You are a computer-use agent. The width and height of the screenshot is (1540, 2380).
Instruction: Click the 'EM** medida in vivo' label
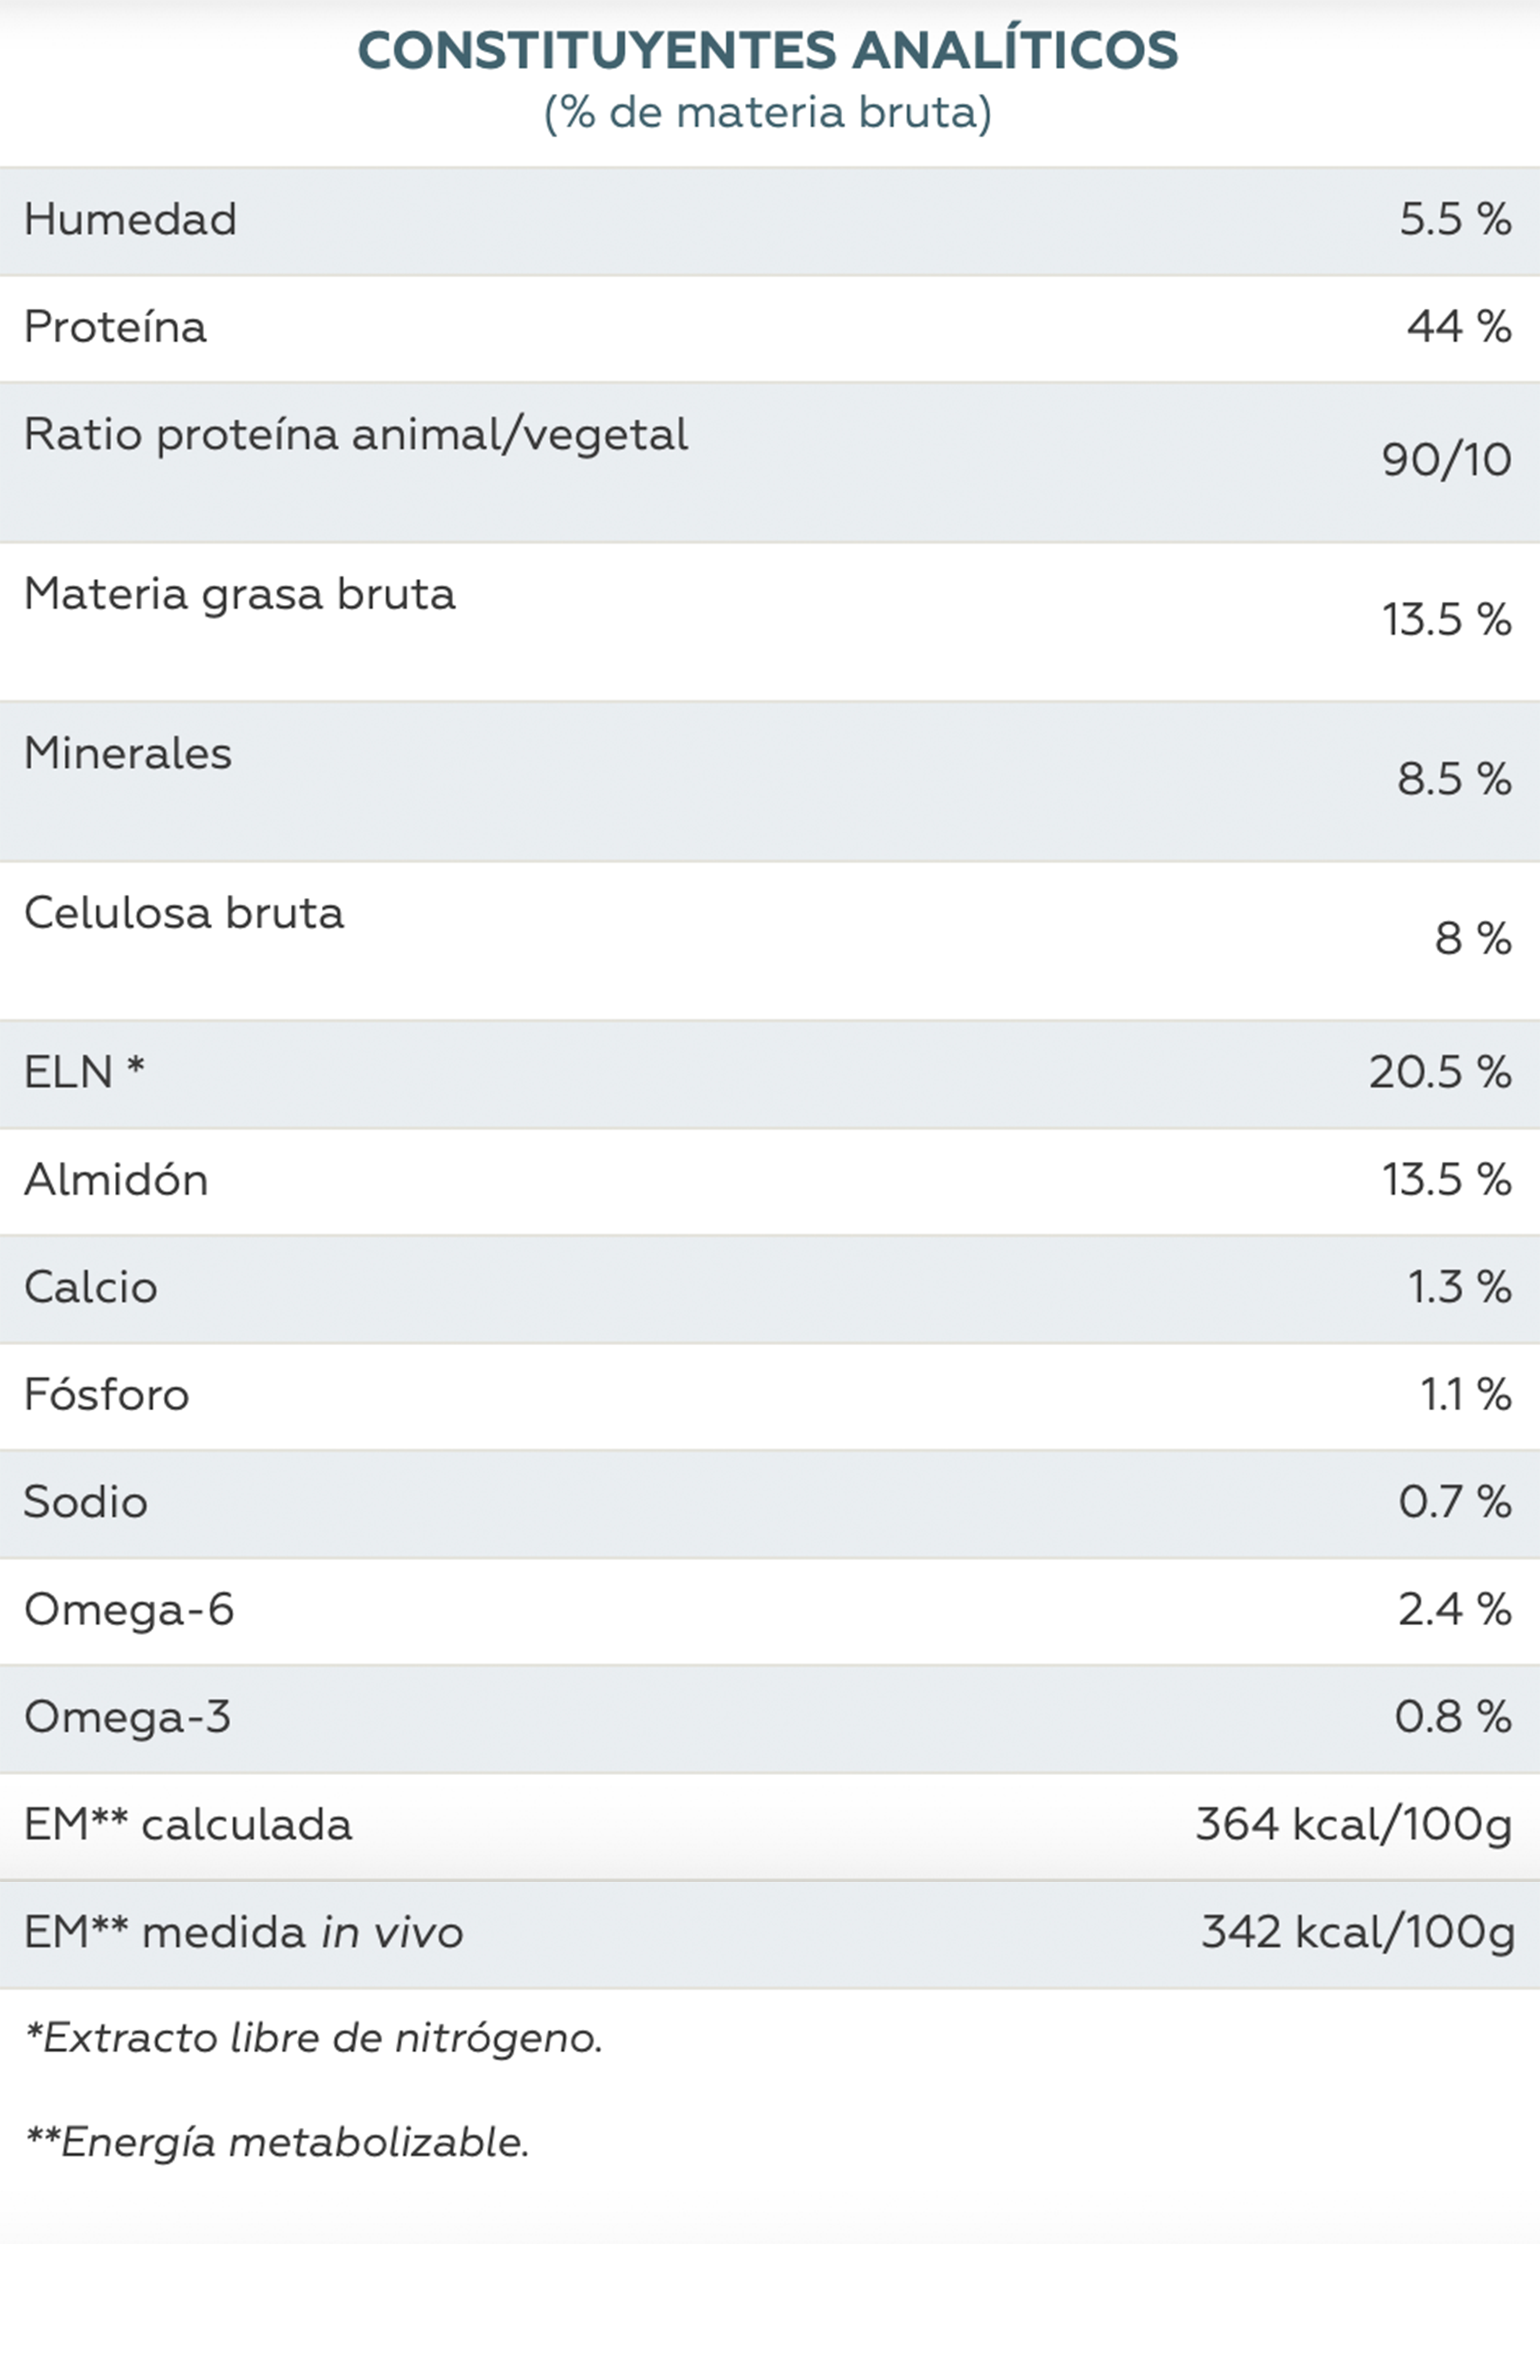coord(243,1932)
